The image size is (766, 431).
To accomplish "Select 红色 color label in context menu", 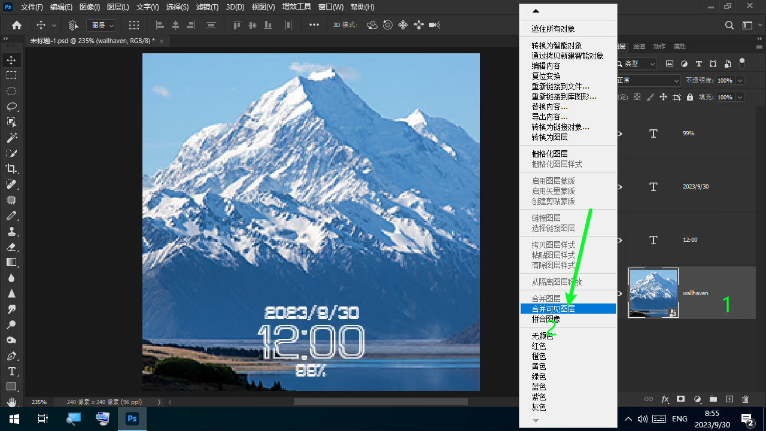I will (x=539, y=346).
